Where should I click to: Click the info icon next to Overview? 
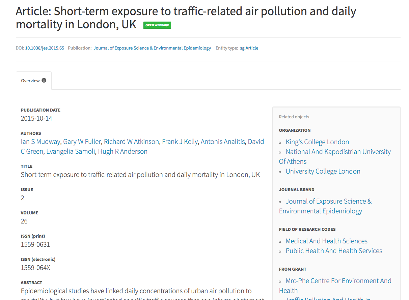tap(44, 81)
